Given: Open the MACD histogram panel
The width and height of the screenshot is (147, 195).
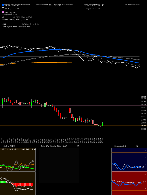Looking at the screenshot, I should pyautogui.click(x=18, y=183).
